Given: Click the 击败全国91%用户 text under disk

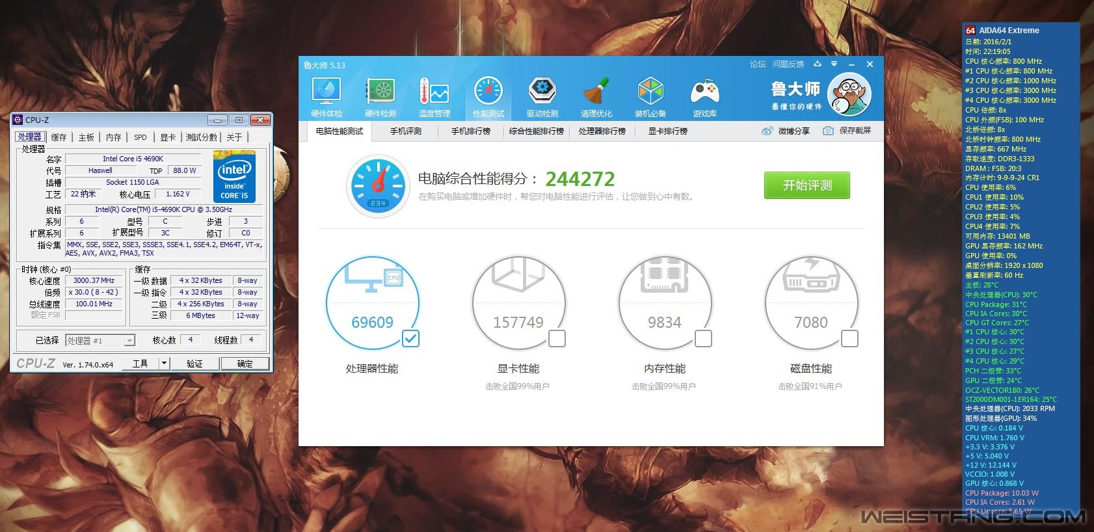Looking at the screenshot, I should [x=810, y=386].
